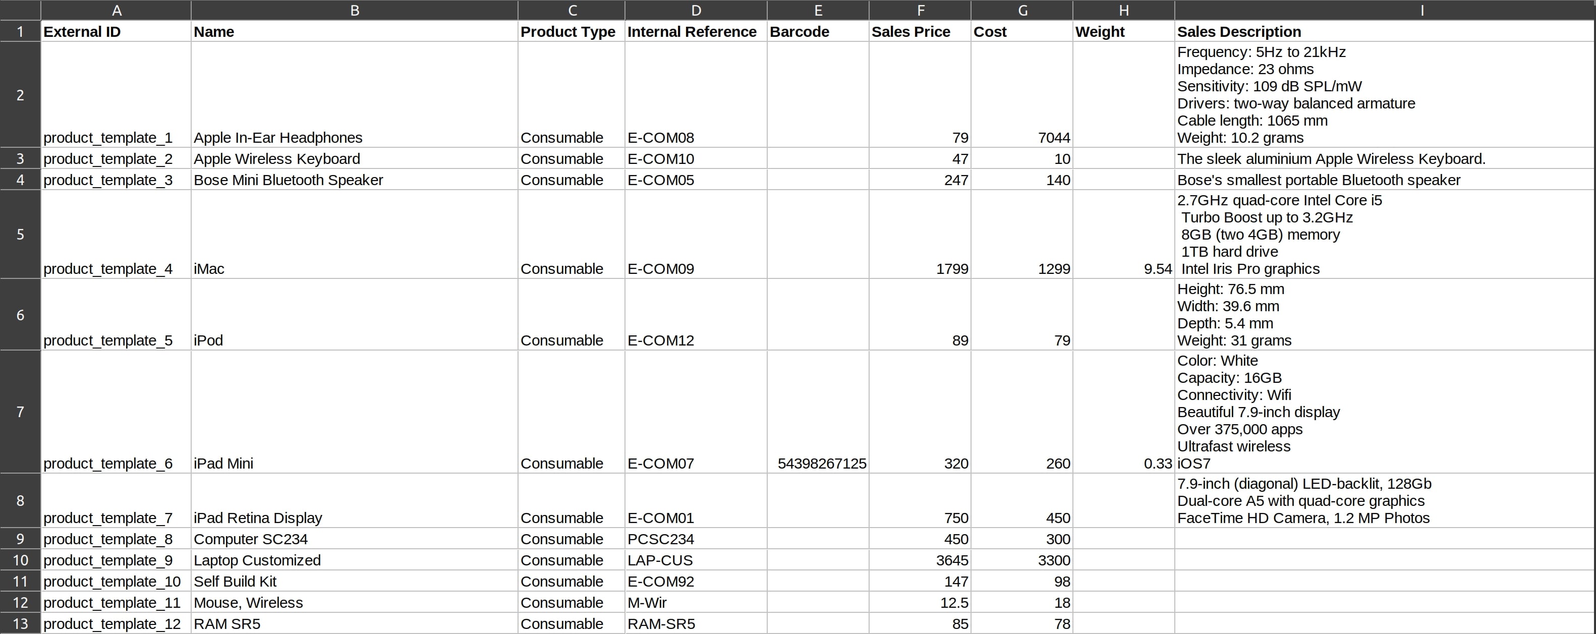Select Consumable cell in iMac row
1596x634 pixels.
point(571,234)
